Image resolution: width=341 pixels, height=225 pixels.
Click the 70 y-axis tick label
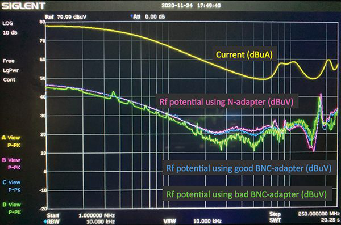tap(43, 41)
